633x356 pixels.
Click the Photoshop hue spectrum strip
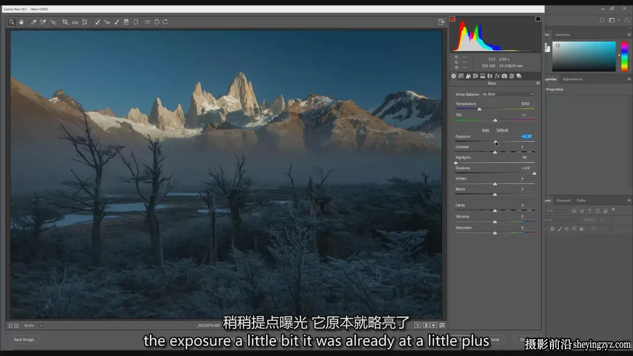click(x=624, y=56)
